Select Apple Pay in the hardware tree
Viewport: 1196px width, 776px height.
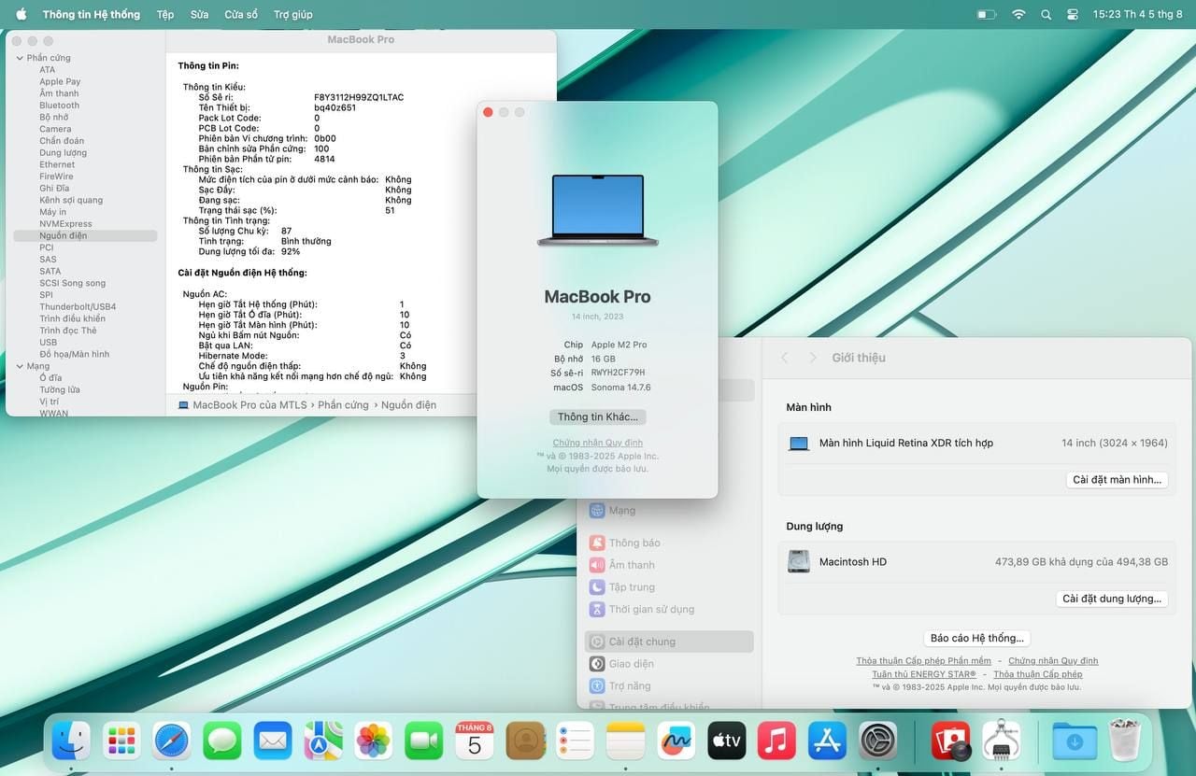(x=60, y=81)
